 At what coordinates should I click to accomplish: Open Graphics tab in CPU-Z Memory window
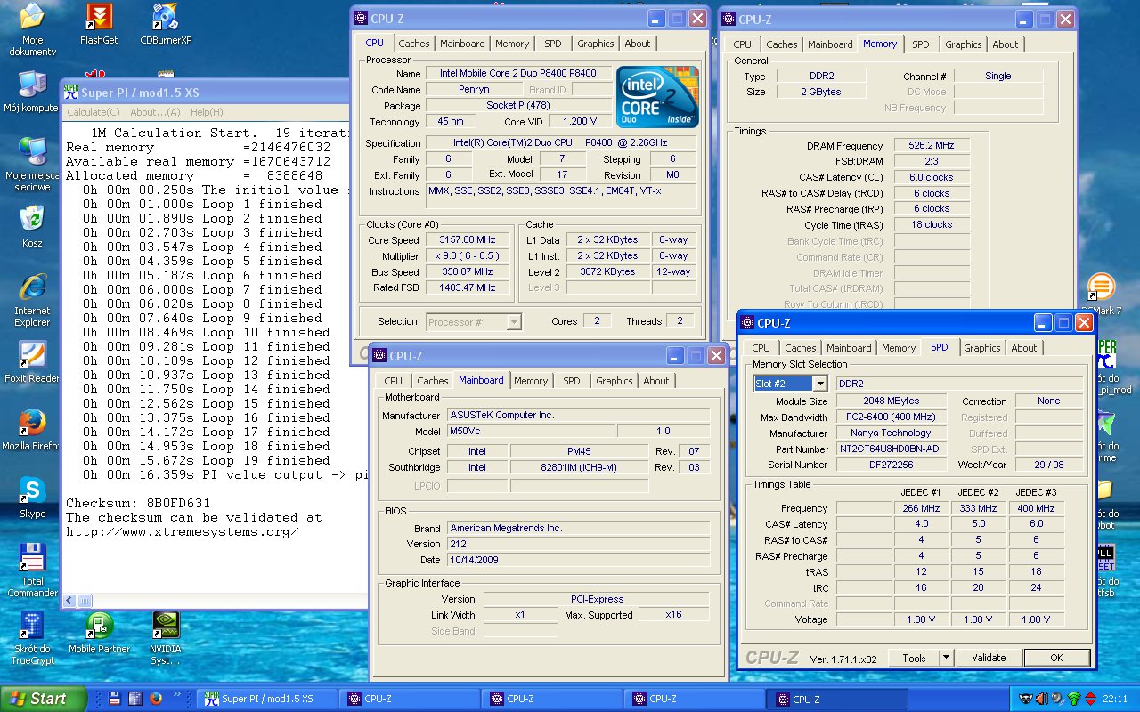[x=964, y=44]
